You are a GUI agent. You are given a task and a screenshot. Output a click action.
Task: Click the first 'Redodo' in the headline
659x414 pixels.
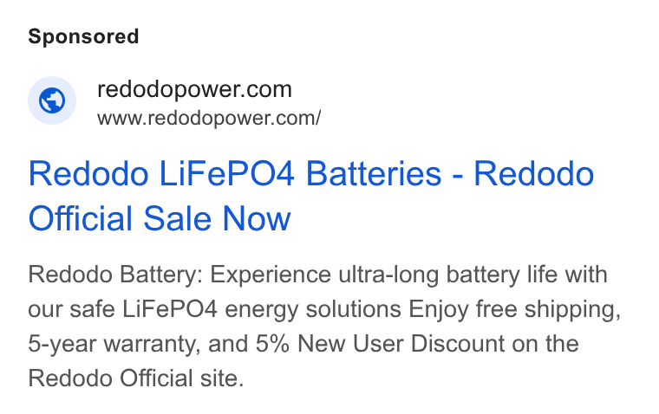[88, 173]
